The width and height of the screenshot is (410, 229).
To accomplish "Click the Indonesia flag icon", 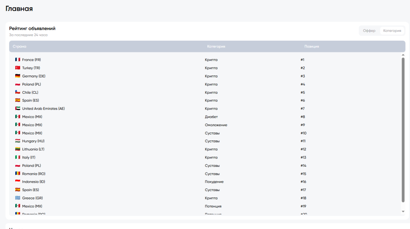I will point(18,182).
